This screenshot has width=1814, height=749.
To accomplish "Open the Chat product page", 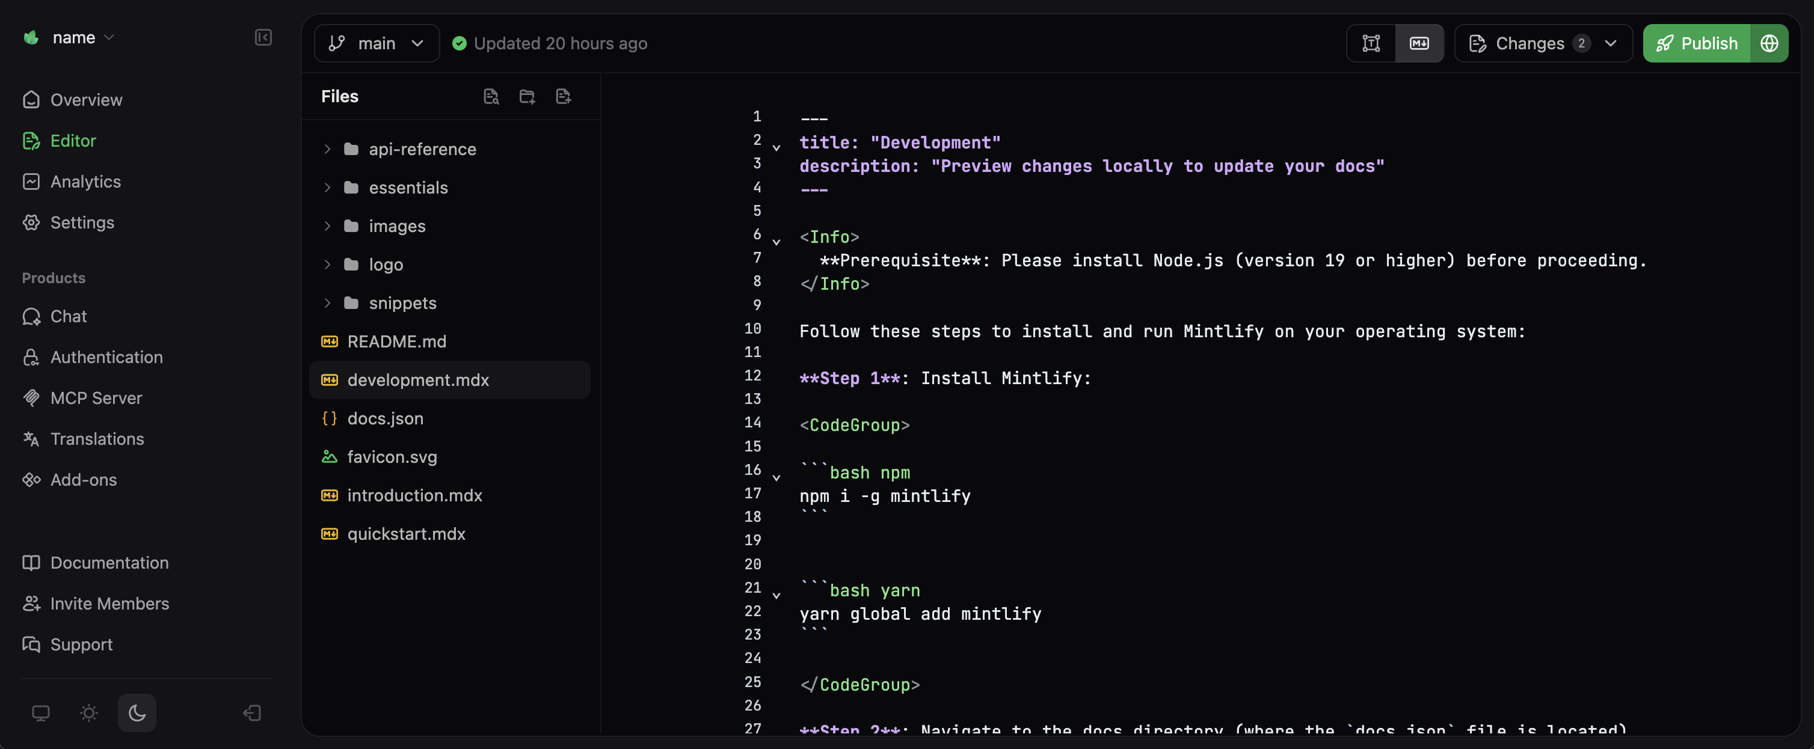I will coord(67,316).
